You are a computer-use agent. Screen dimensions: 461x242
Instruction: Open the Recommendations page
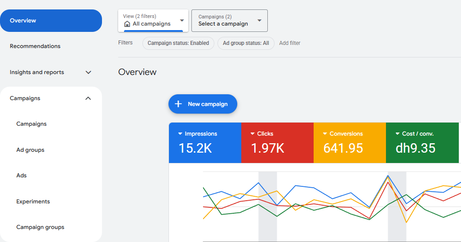pos(35,46)
